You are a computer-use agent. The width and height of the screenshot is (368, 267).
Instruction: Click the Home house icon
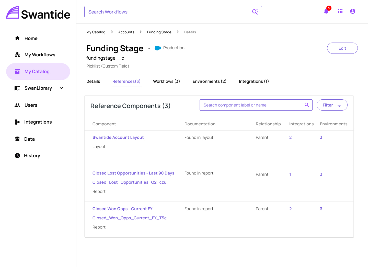[17, 38]
